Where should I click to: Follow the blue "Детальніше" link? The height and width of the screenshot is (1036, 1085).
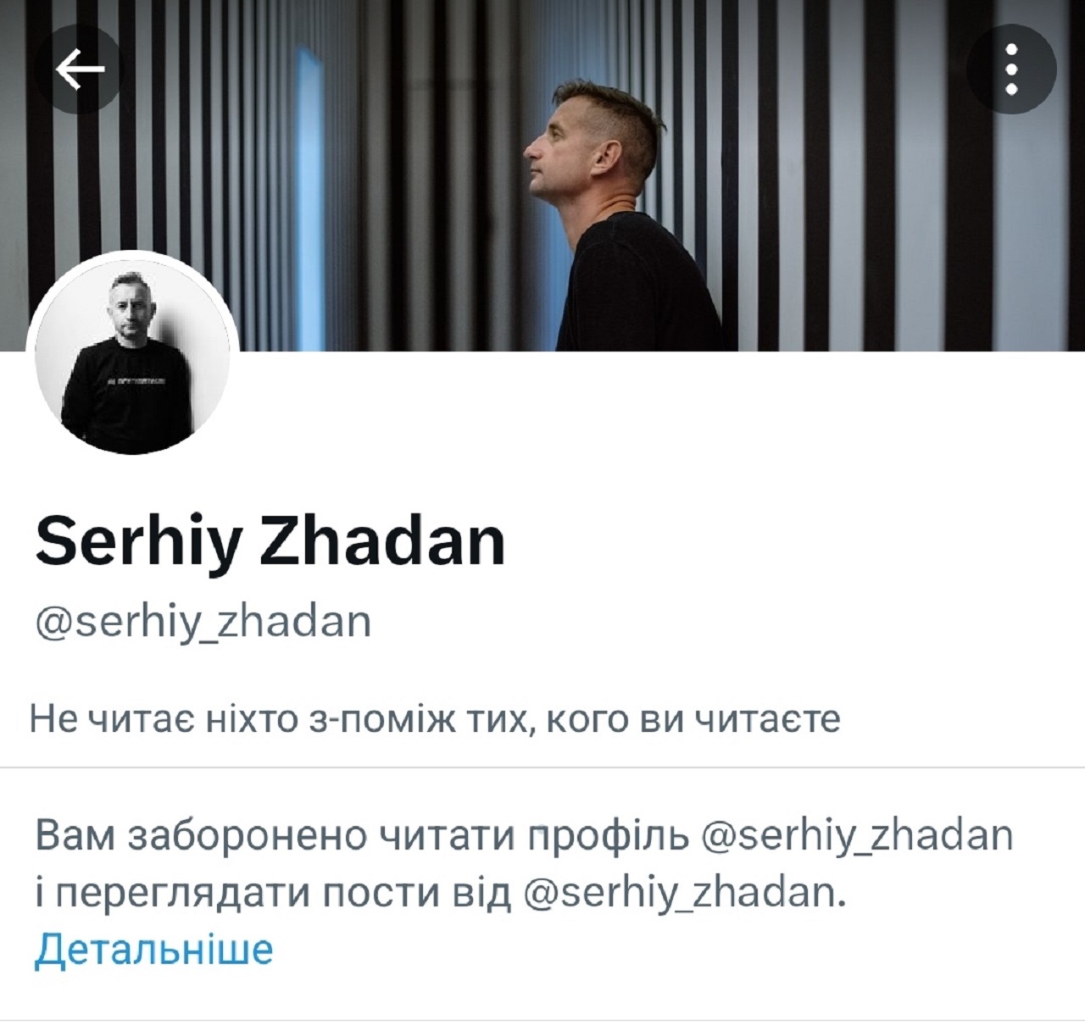tap(154, 949)
